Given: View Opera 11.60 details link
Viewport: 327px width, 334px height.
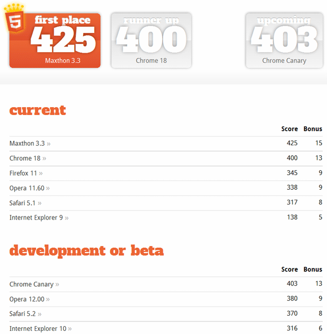Looking at the screenshot, I should [x=27, y=188].
